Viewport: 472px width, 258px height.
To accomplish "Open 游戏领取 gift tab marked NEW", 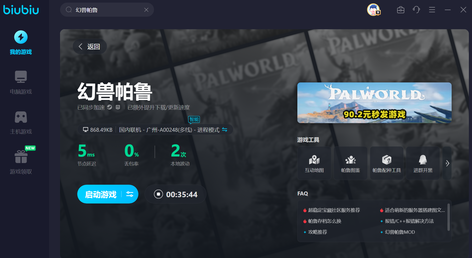I will pyautogui.click(x=21, y=162).
